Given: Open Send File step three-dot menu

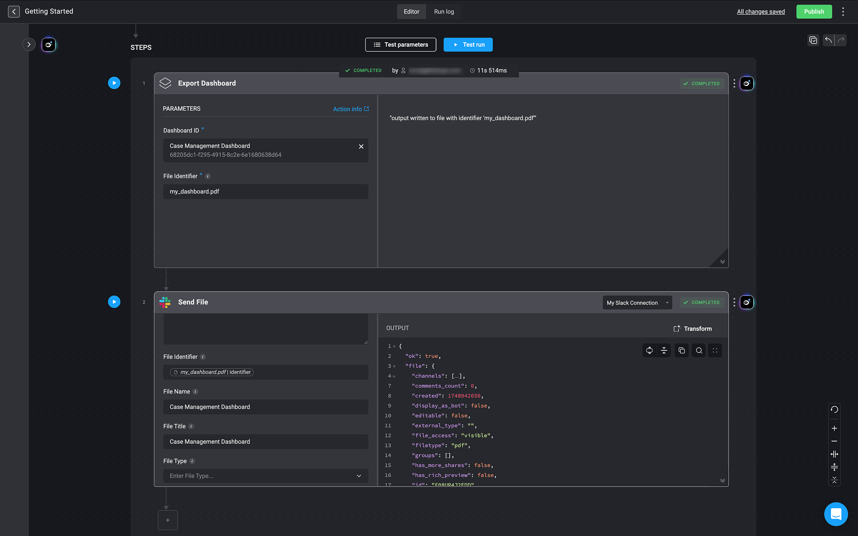Looking at the screenshot, I should 734,302.
